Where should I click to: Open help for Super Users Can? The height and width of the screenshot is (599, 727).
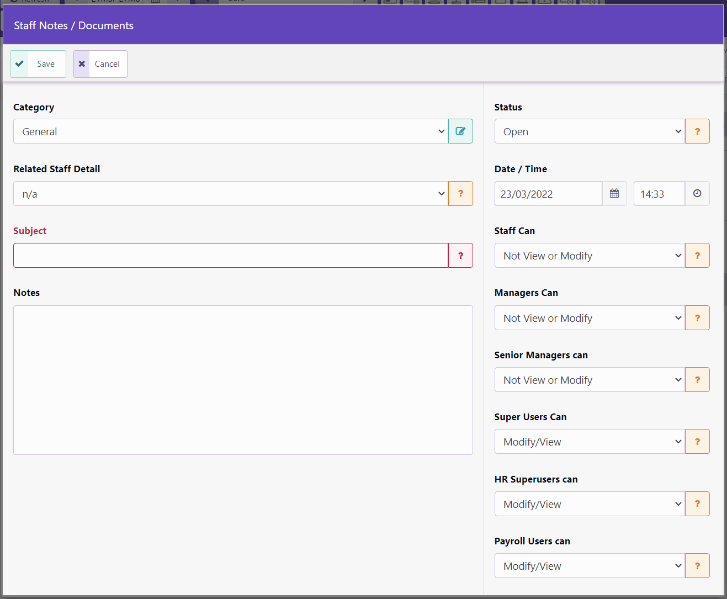(697, 442)
